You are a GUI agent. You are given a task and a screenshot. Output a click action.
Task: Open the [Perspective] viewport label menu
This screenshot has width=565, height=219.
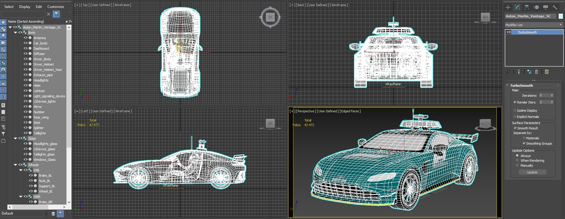(x=306, y=111)
